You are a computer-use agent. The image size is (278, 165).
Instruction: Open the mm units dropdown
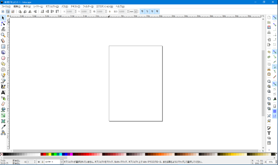point(136,11)
